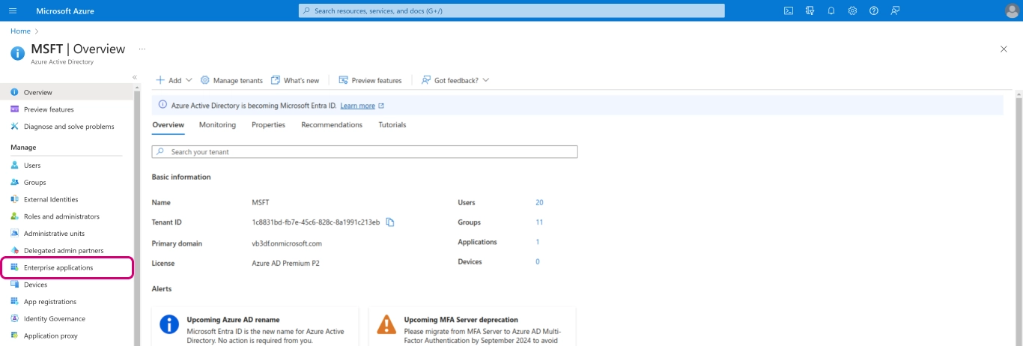Switch to the Monitoring tab
1023x346 pixels.
point(217,125)
